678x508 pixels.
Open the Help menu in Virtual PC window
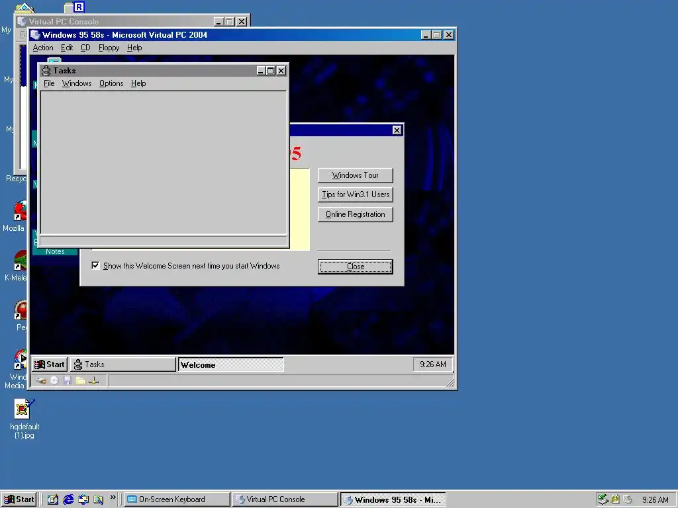[x=134, y=48]
